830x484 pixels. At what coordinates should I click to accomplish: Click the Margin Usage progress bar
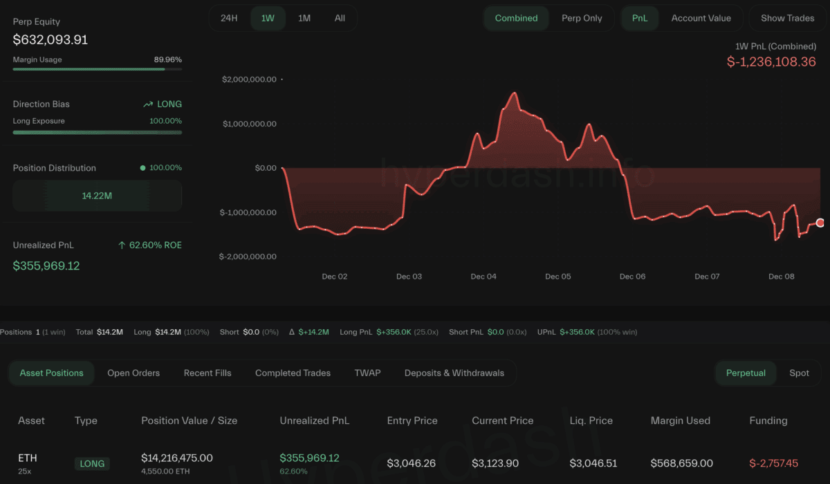tap(97, 69)
